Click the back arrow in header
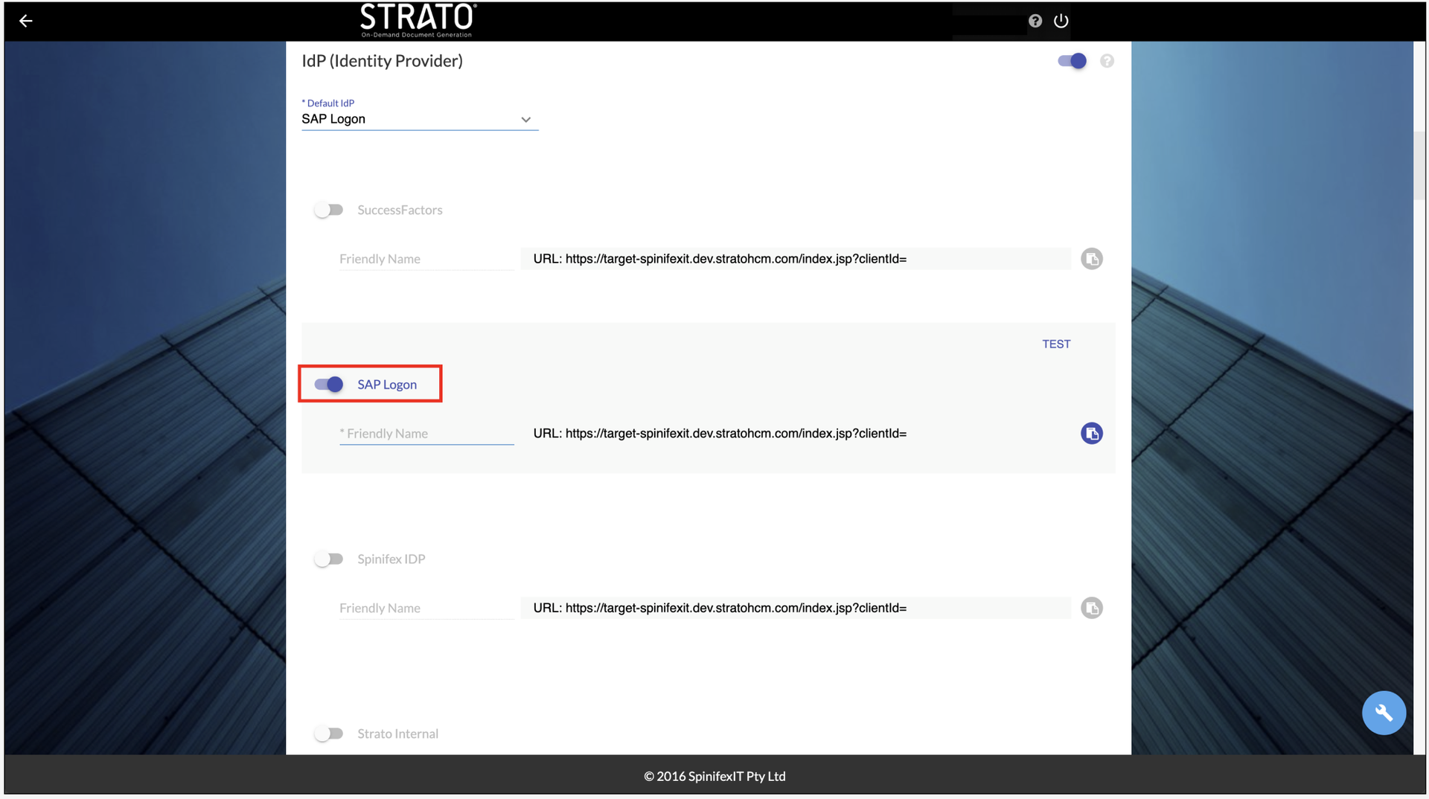 (26, 21)
